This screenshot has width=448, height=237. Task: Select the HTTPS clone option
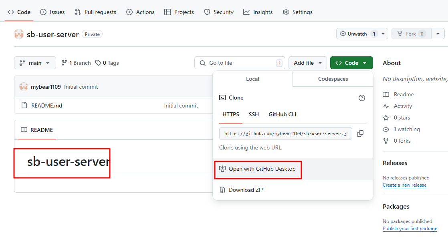click(231, 115)
